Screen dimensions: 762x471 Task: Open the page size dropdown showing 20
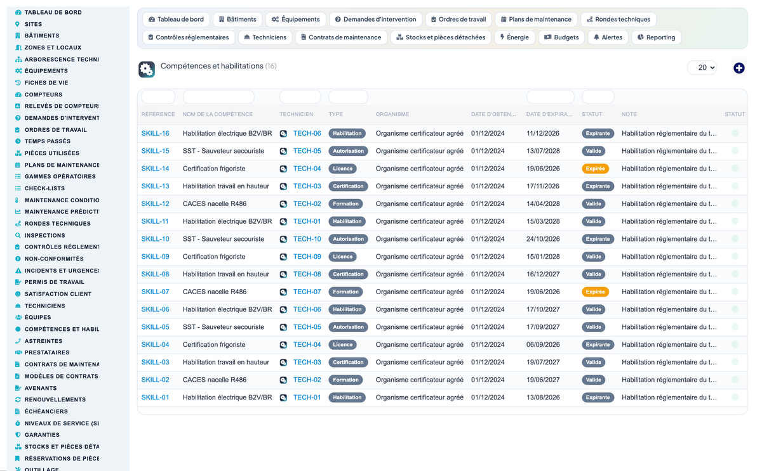(702, 67)
